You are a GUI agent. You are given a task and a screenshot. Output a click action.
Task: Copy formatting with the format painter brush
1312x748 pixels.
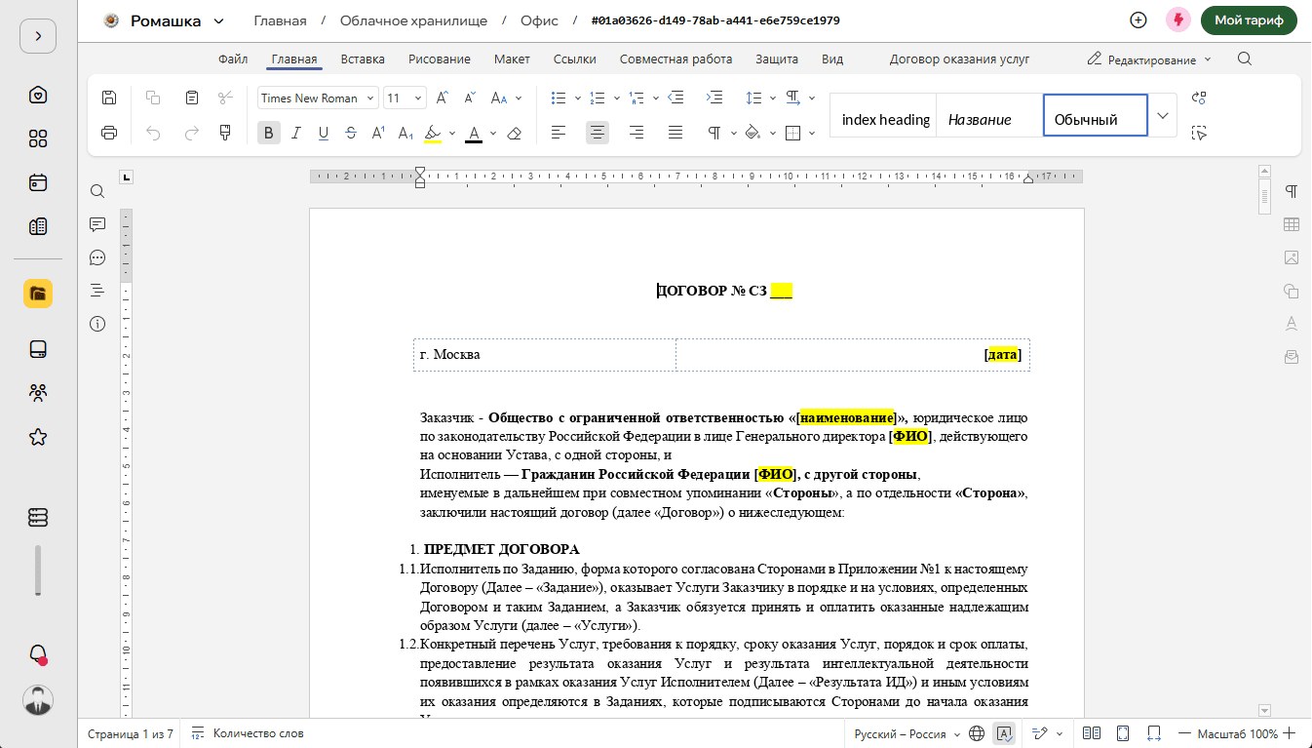coord(226,133)
